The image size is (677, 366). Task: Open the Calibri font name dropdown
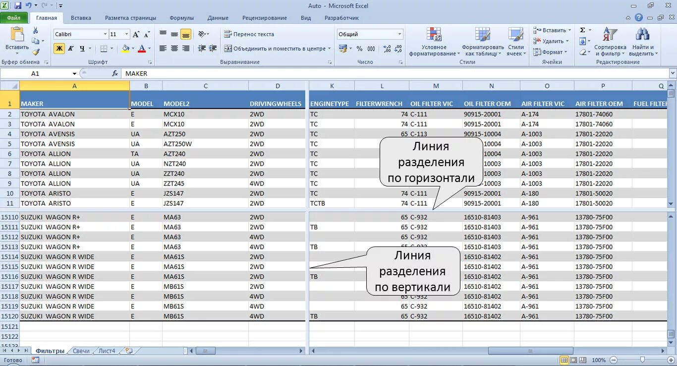click(105, 34)
